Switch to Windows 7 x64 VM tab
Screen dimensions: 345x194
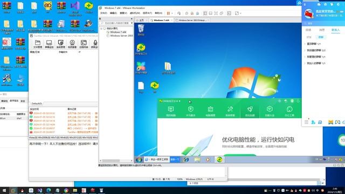(x=161, y=20)
